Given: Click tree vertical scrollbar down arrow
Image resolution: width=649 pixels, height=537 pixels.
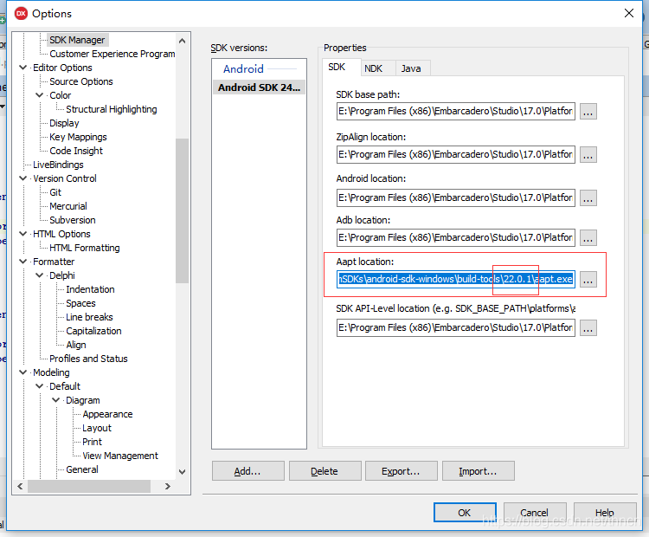Looking at the screenshot, I should [x=182, y=471].
